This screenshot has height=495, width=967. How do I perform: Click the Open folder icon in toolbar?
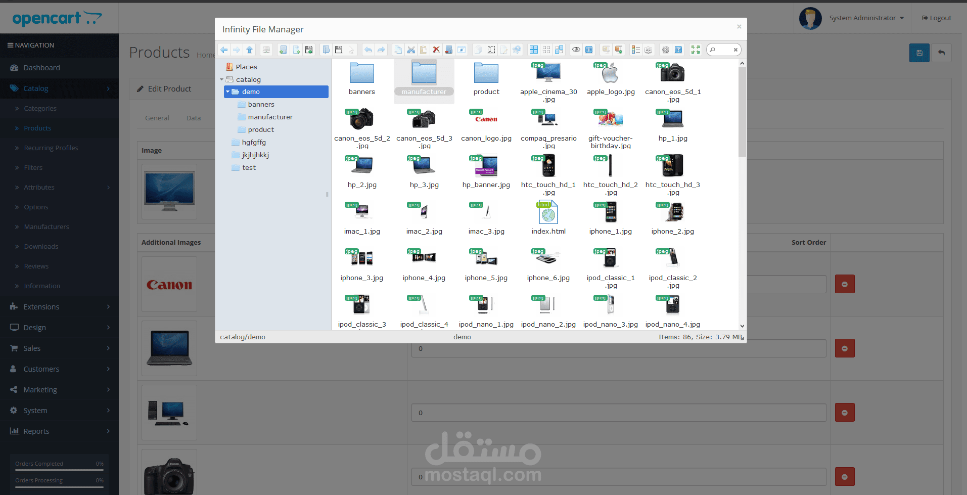coord(326,50)
